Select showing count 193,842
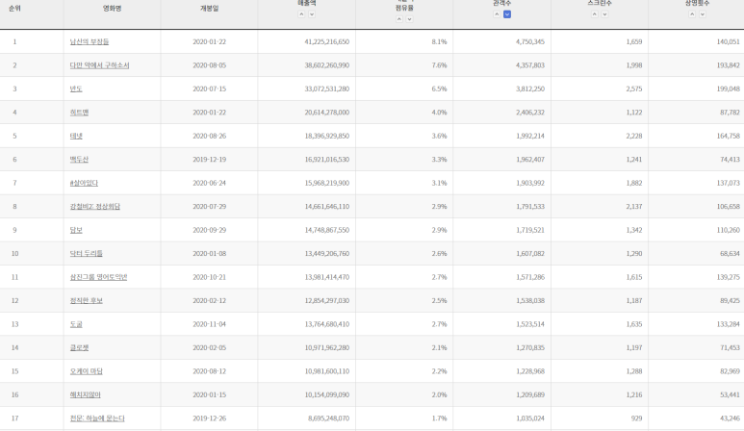 [x=728, y=65]
